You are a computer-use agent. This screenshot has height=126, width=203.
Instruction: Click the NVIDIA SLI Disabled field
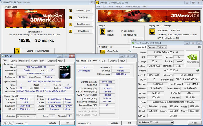pos(173,116)
